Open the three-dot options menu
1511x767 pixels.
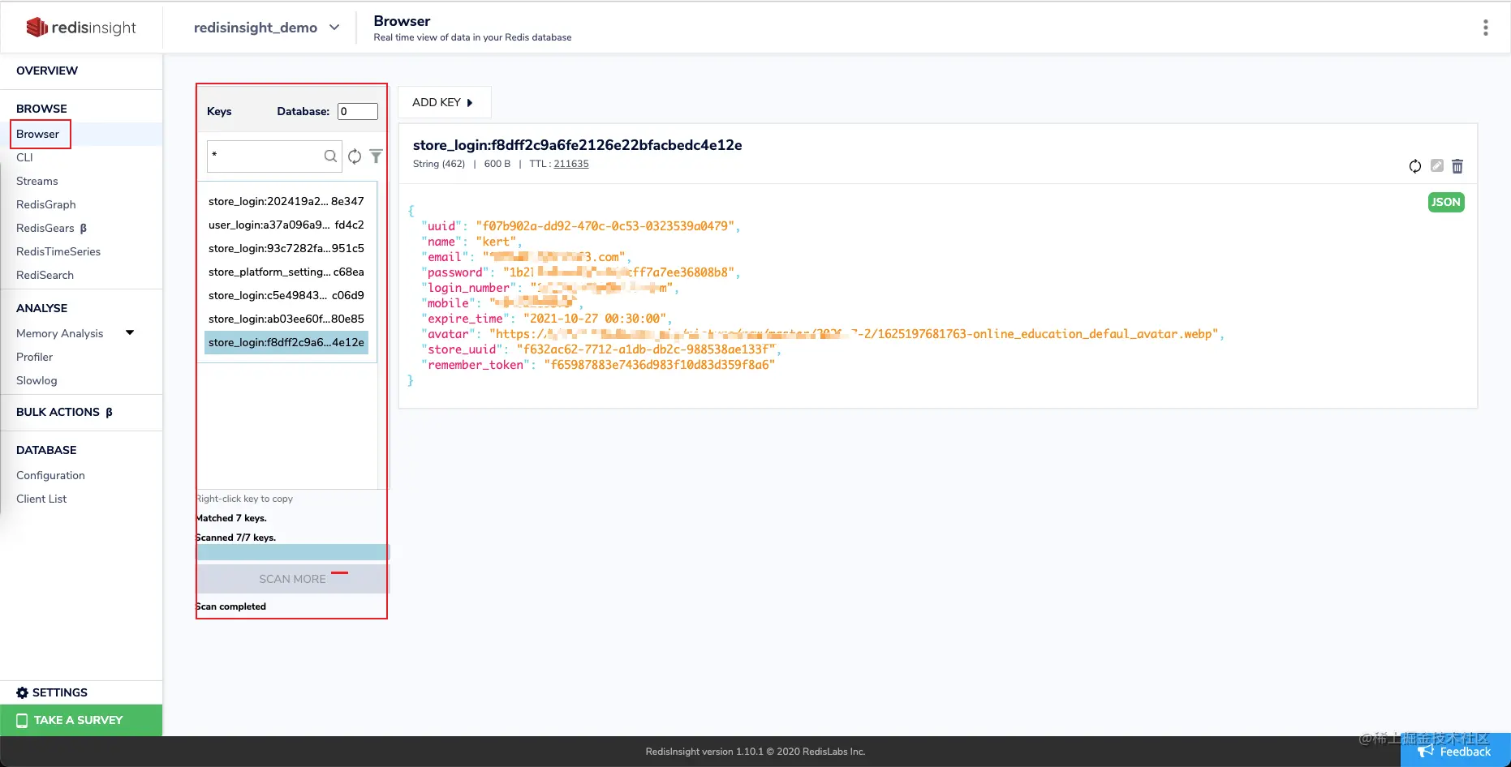tap(1486, 28)
